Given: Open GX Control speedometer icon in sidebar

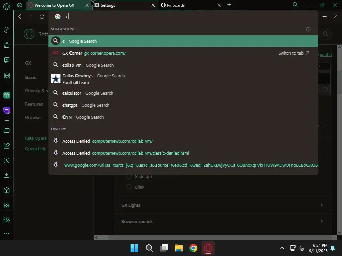Looking at the screenshot, I should (x=7, y=30).
